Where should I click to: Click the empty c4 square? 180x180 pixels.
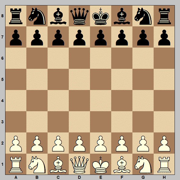[58, 101]
